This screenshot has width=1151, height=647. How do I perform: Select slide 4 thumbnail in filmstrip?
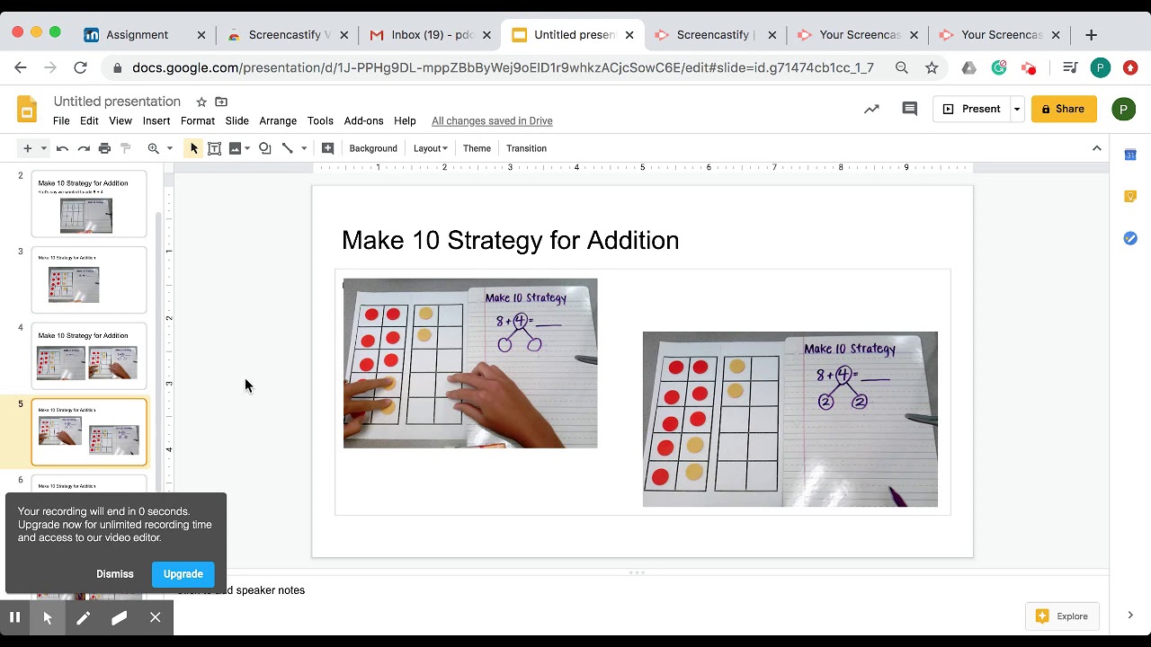click(89, 357)
